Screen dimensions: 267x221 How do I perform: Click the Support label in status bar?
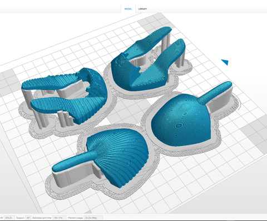pos(20,218)
